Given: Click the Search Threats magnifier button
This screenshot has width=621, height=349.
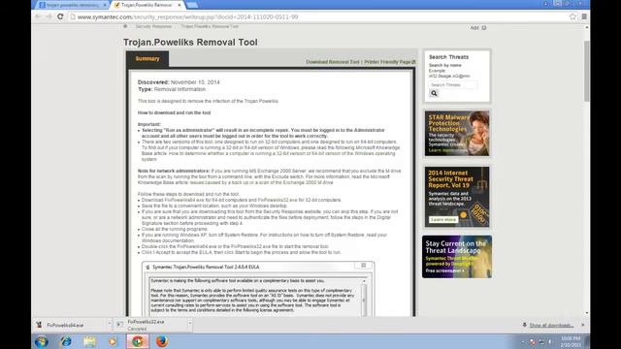Looking at the screenshot, I should [434, 93].
